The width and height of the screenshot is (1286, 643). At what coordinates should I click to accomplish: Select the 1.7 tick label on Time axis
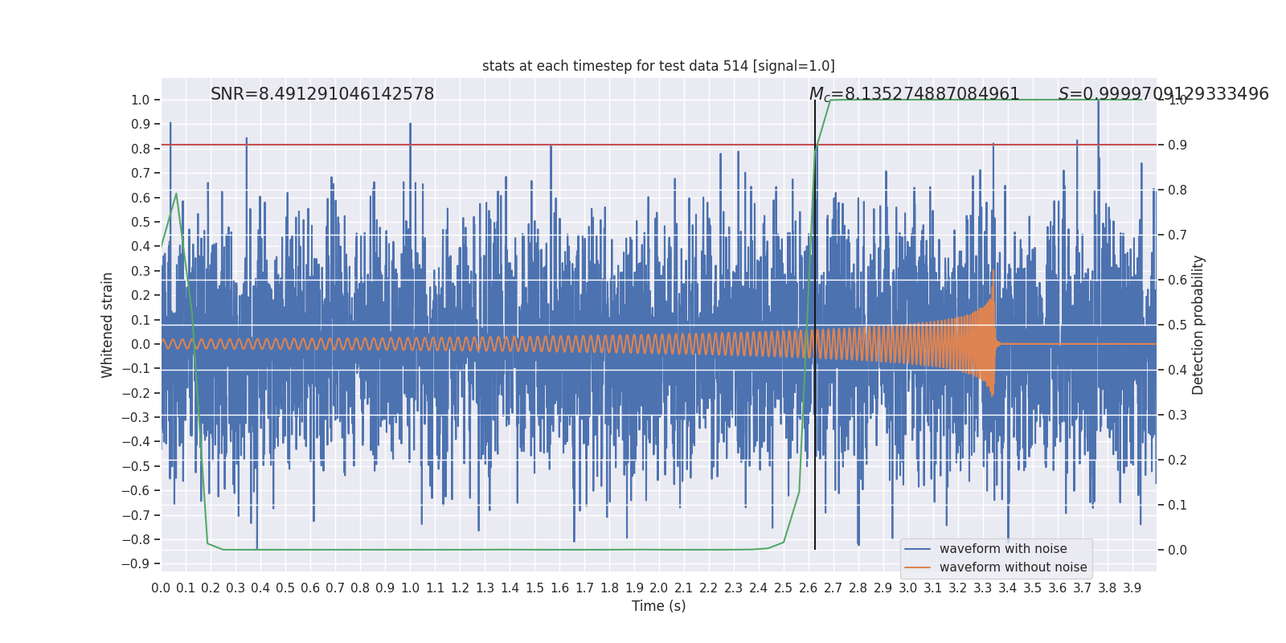[x=584, y=588]
